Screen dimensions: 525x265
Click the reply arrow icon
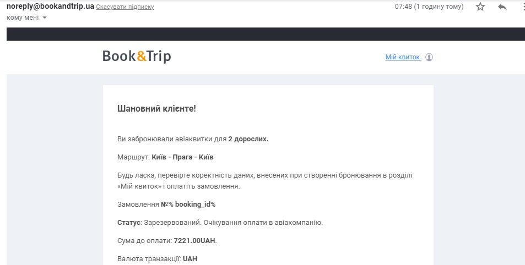pos(502,7)
